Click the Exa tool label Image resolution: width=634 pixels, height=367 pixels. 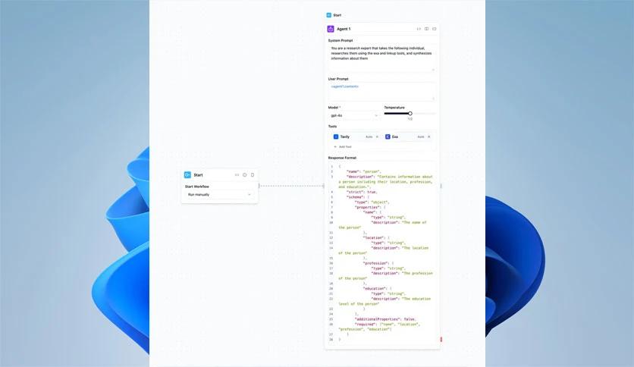tap(394, 136)
